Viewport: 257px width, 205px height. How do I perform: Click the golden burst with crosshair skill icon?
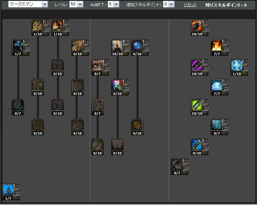pyautogui.click(x=78, y=46)
